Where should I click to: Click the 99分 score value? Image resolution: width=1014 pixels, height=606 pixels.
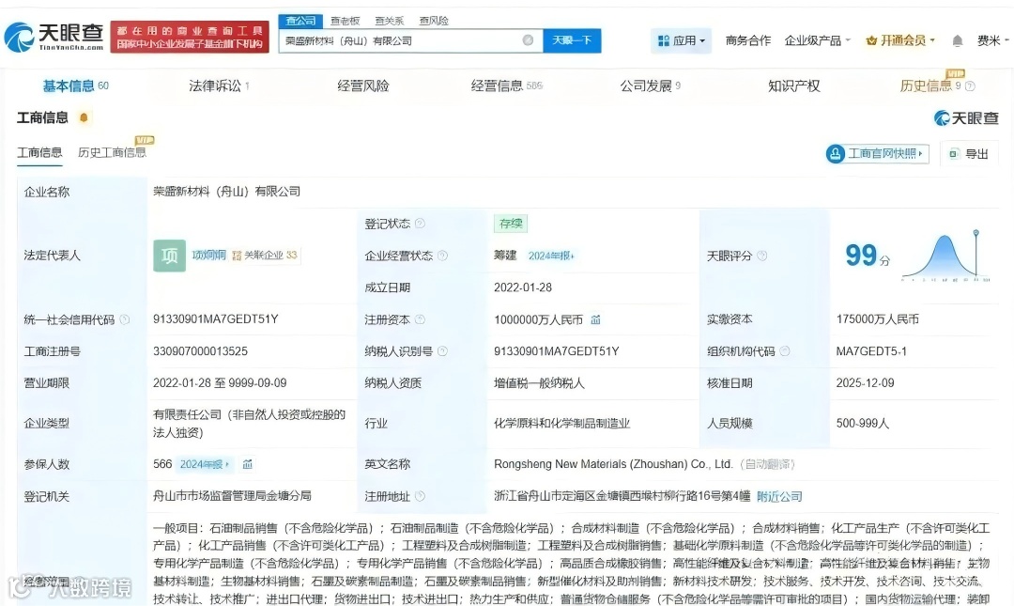coord(868,256)
